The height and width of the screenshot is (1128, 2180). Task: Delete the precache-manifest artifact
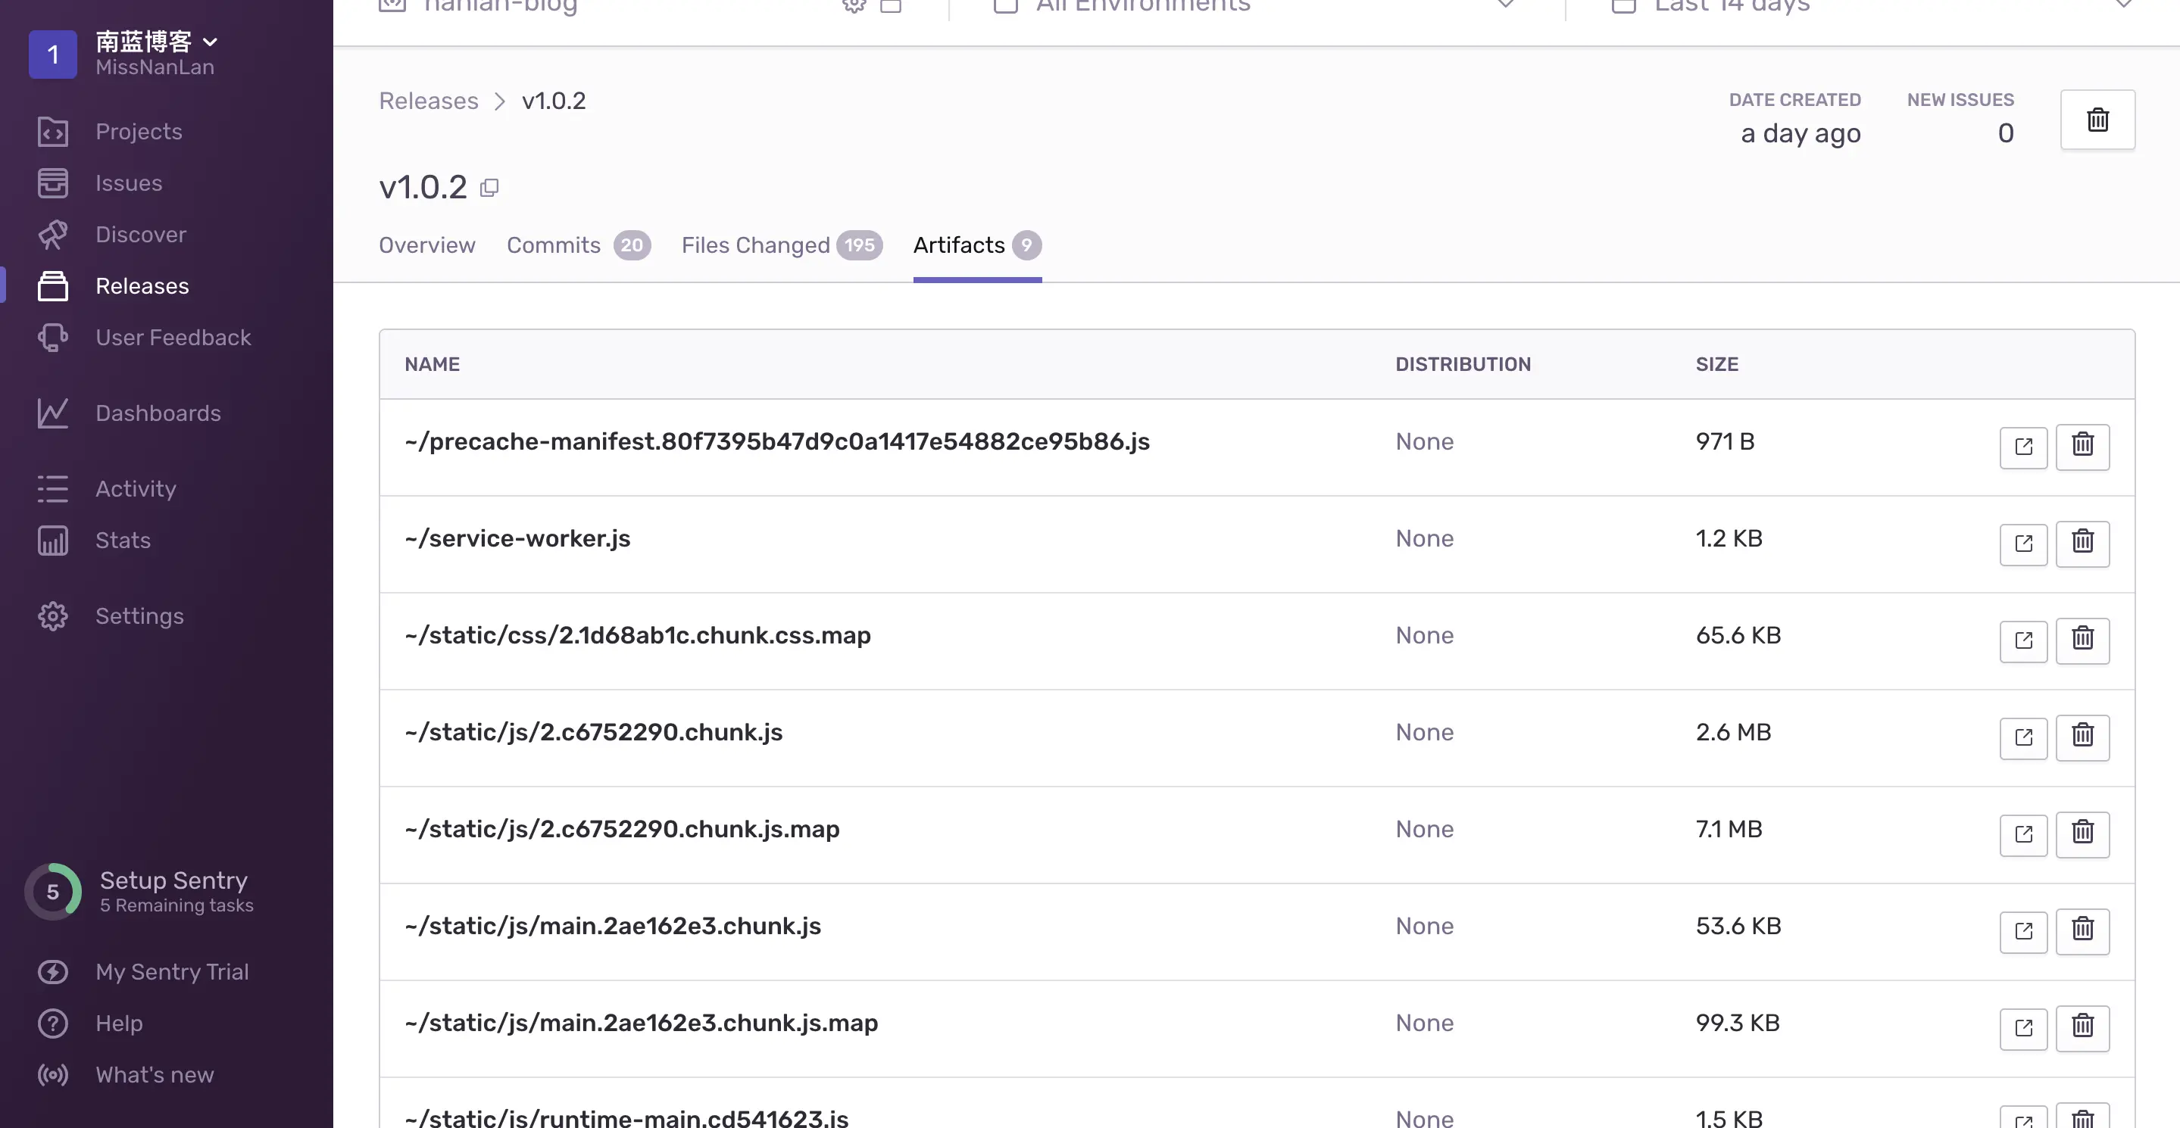point(2082,446)
